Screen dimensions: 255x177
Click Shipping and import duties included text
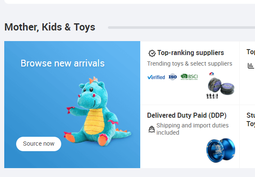coord(193,129)
